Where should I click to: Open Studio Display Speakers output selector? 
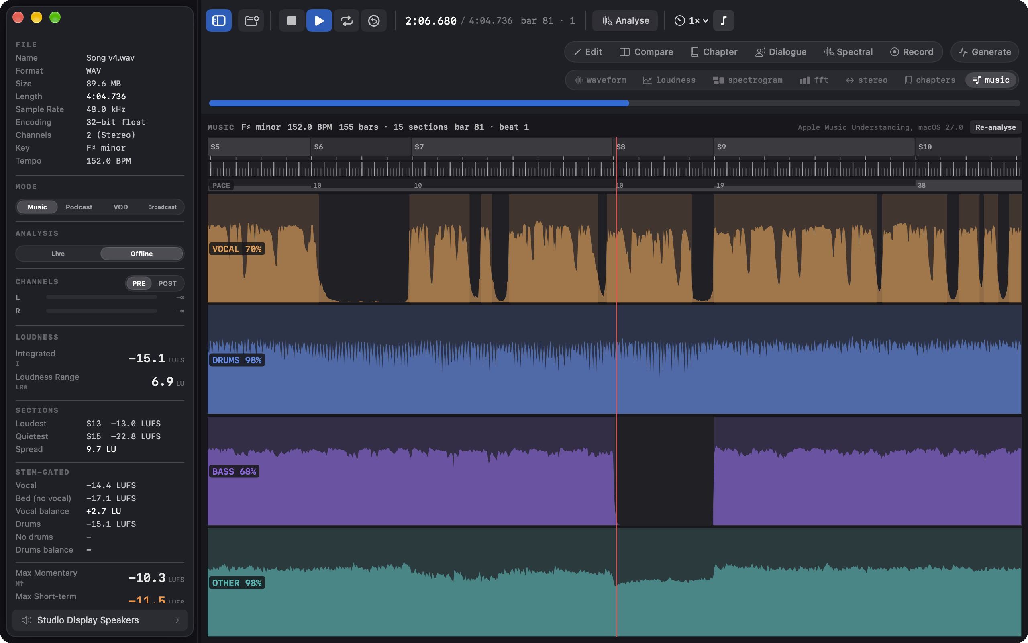pyautogui.click(x=100, y=620)
